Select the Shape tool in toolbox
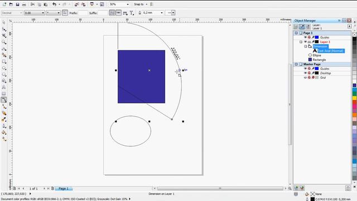The image size is (357, 201). [4, 29]
